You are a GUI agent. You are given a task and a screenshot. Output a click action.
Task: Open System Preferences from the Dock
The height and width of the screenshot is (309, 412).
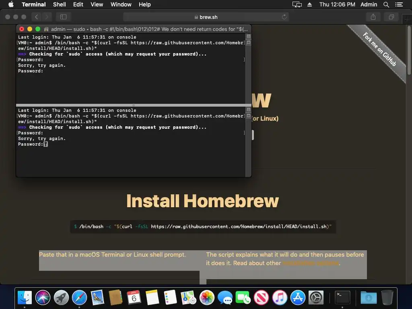[x=316, y=298]
